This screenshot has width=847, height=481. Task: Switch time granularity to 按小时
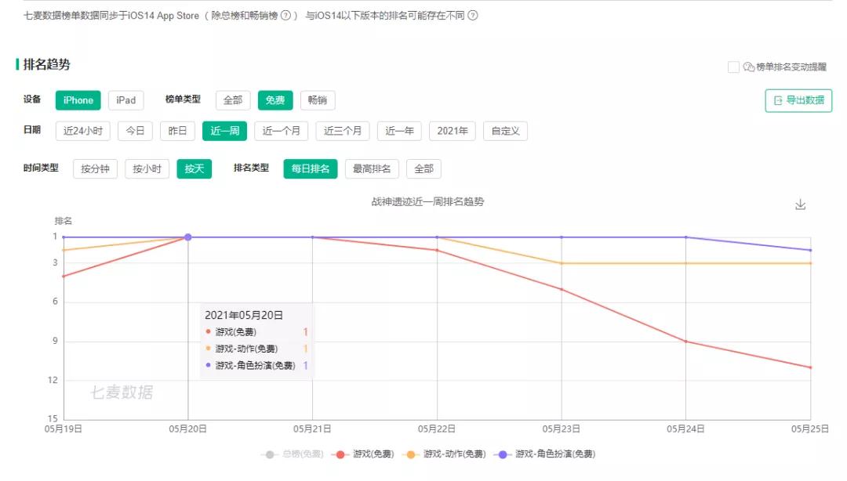[147, 168]
